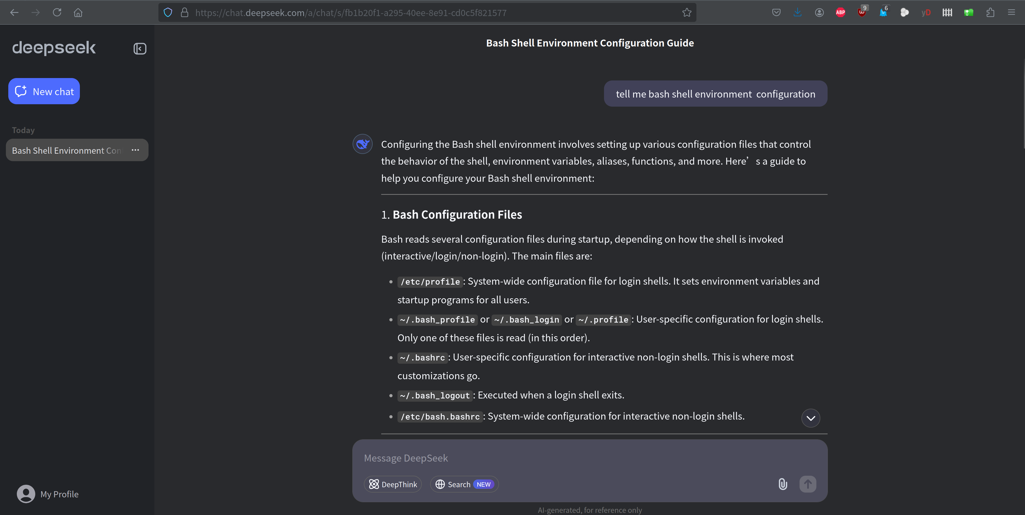Save page to Pocket
Viewport: 1025px width, 515px height.
coord(776,12)
